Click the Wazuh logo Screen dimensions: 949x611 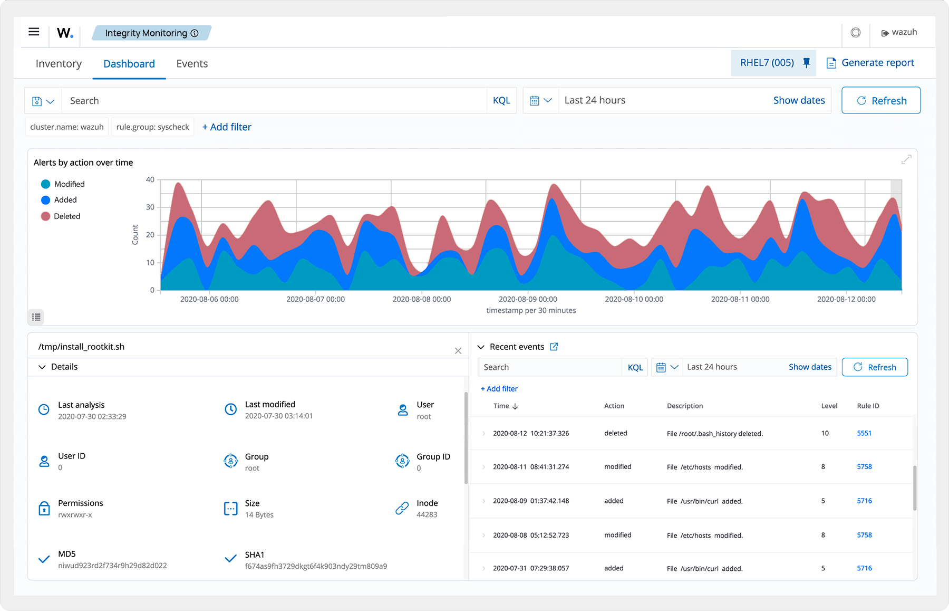tap(64, 32)
